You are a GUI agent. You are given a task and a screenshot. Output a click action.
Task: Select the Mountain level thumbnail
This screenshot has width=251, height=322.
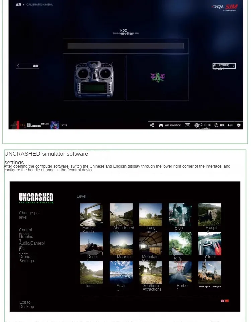click(x=121, y=244)
